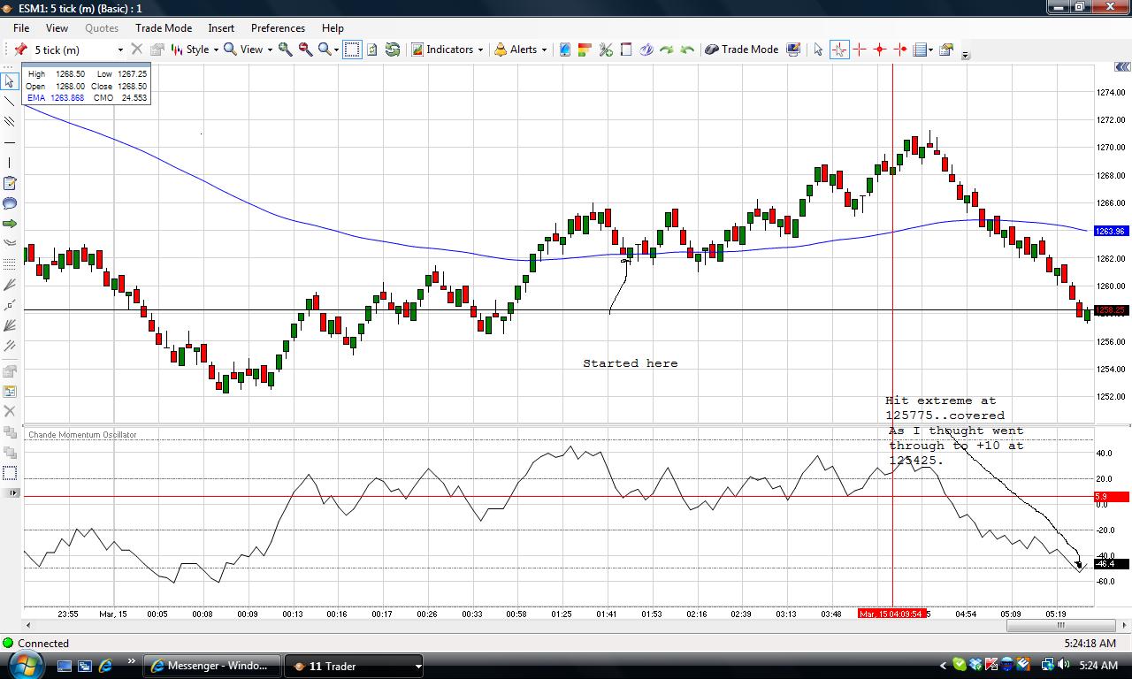
Task: Open the File menu
Action: point(21,28)
